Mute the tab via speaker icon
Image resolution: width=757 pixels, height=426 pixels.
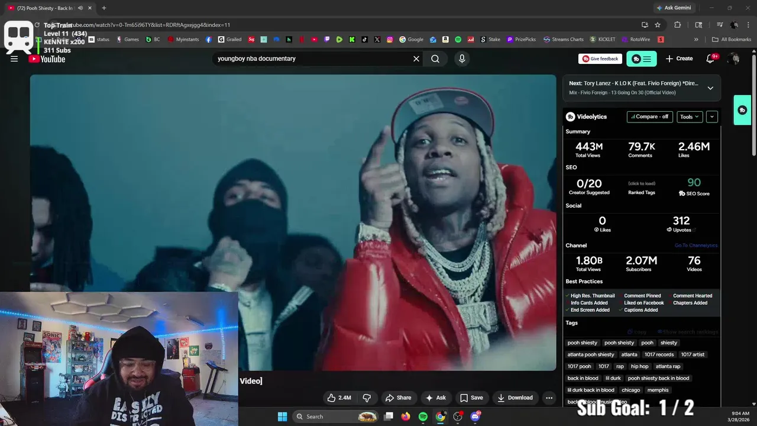tap(80, 8)
